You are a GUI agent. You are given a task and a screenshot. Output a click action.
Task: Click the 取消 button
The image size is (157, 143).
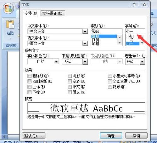[136, 136]
